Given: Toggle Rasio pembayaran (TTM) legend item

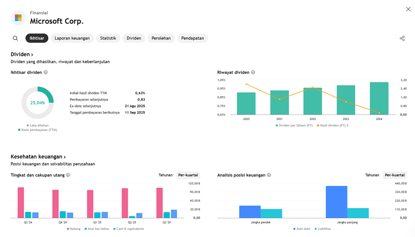Looking at the screenshot, I should point(37,130).
